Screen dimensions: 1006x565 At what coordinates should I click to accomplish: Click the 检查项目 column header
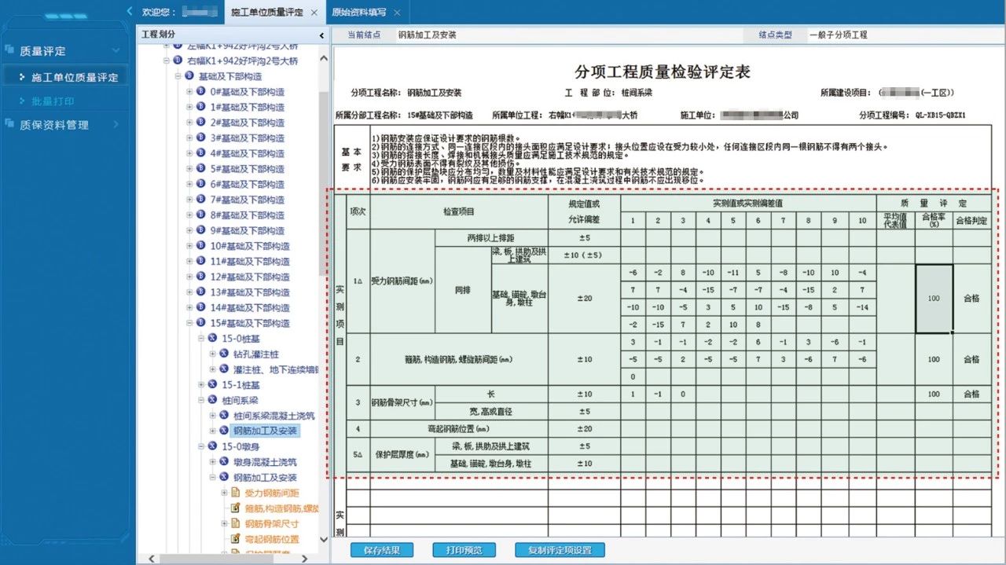pyautogui.click(x=458, y=211)
